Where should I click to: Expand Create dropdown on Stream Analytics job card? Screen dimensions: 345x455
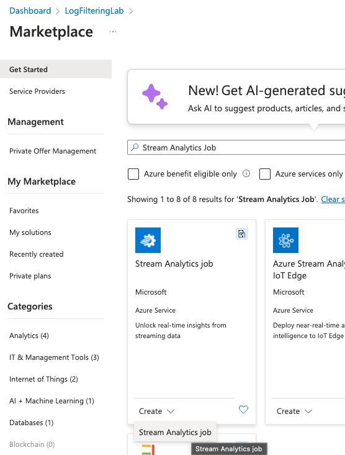[156, 411]
